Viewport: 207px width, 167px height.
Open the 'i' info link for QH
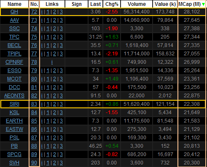coord(42,12)
